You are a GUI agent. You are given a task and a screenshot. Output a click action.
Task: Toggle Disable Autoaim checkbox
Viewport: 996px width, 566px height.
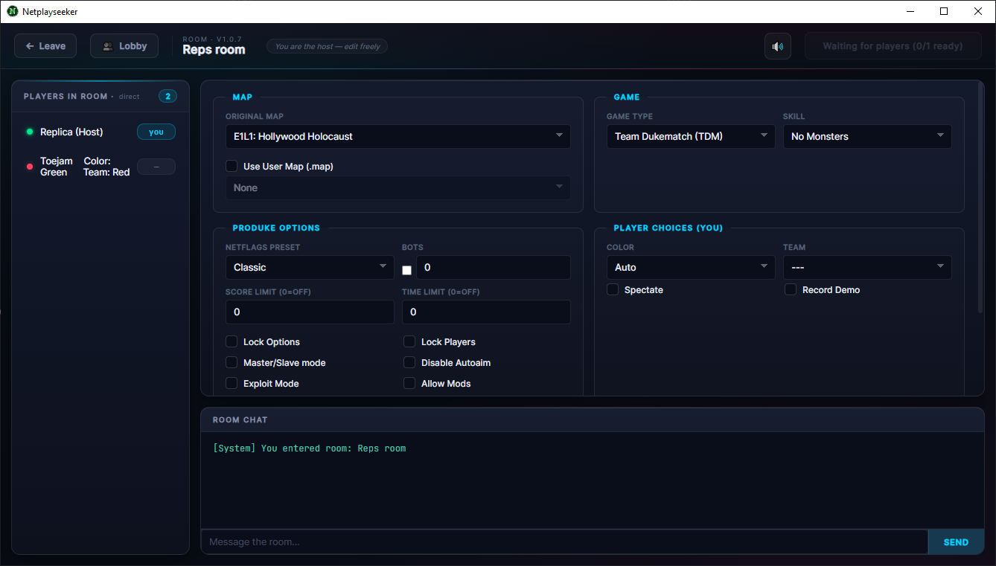coord(409,363)
